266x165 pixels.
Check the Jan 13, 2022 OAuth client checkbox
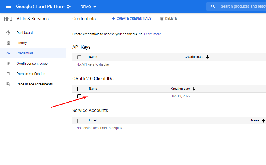tap(79, 96)
